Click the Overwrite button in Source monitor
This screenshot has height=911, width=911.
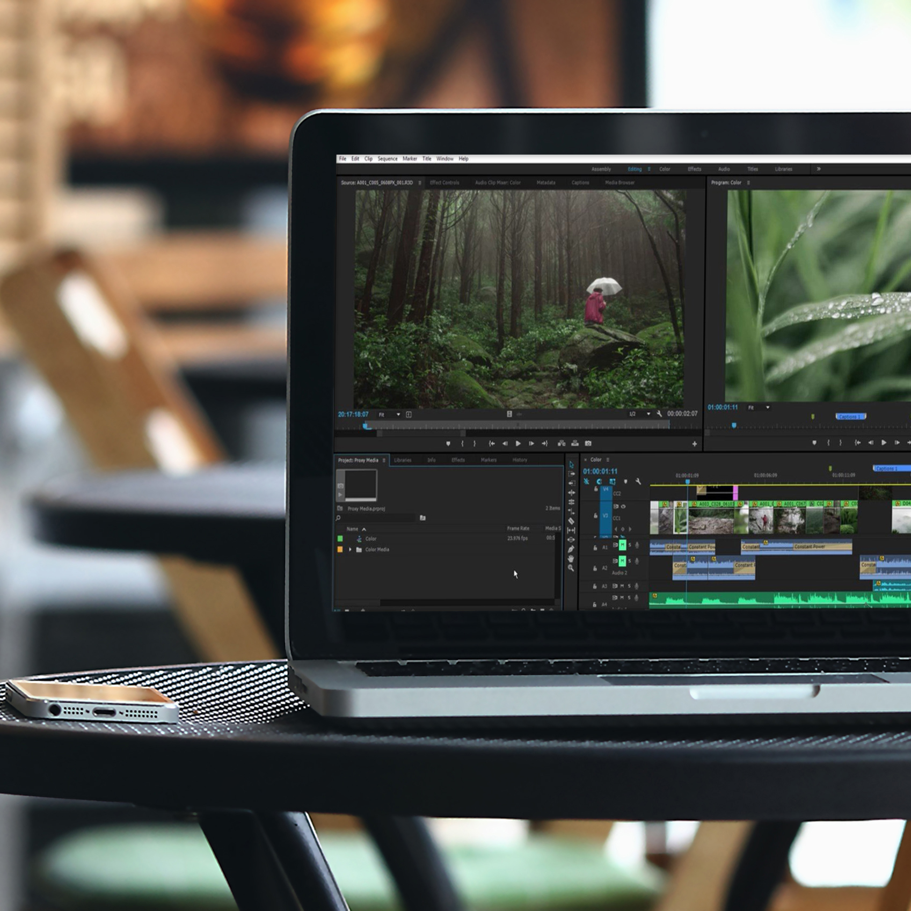575,443
